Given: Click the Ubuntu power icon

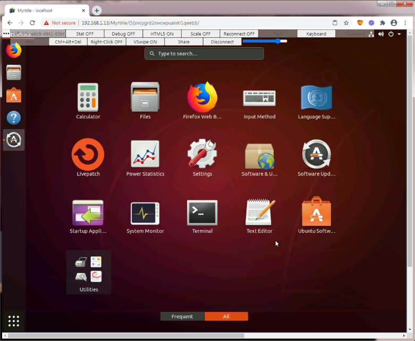Looking at the screenshot, I should click(x=391, y=34).
